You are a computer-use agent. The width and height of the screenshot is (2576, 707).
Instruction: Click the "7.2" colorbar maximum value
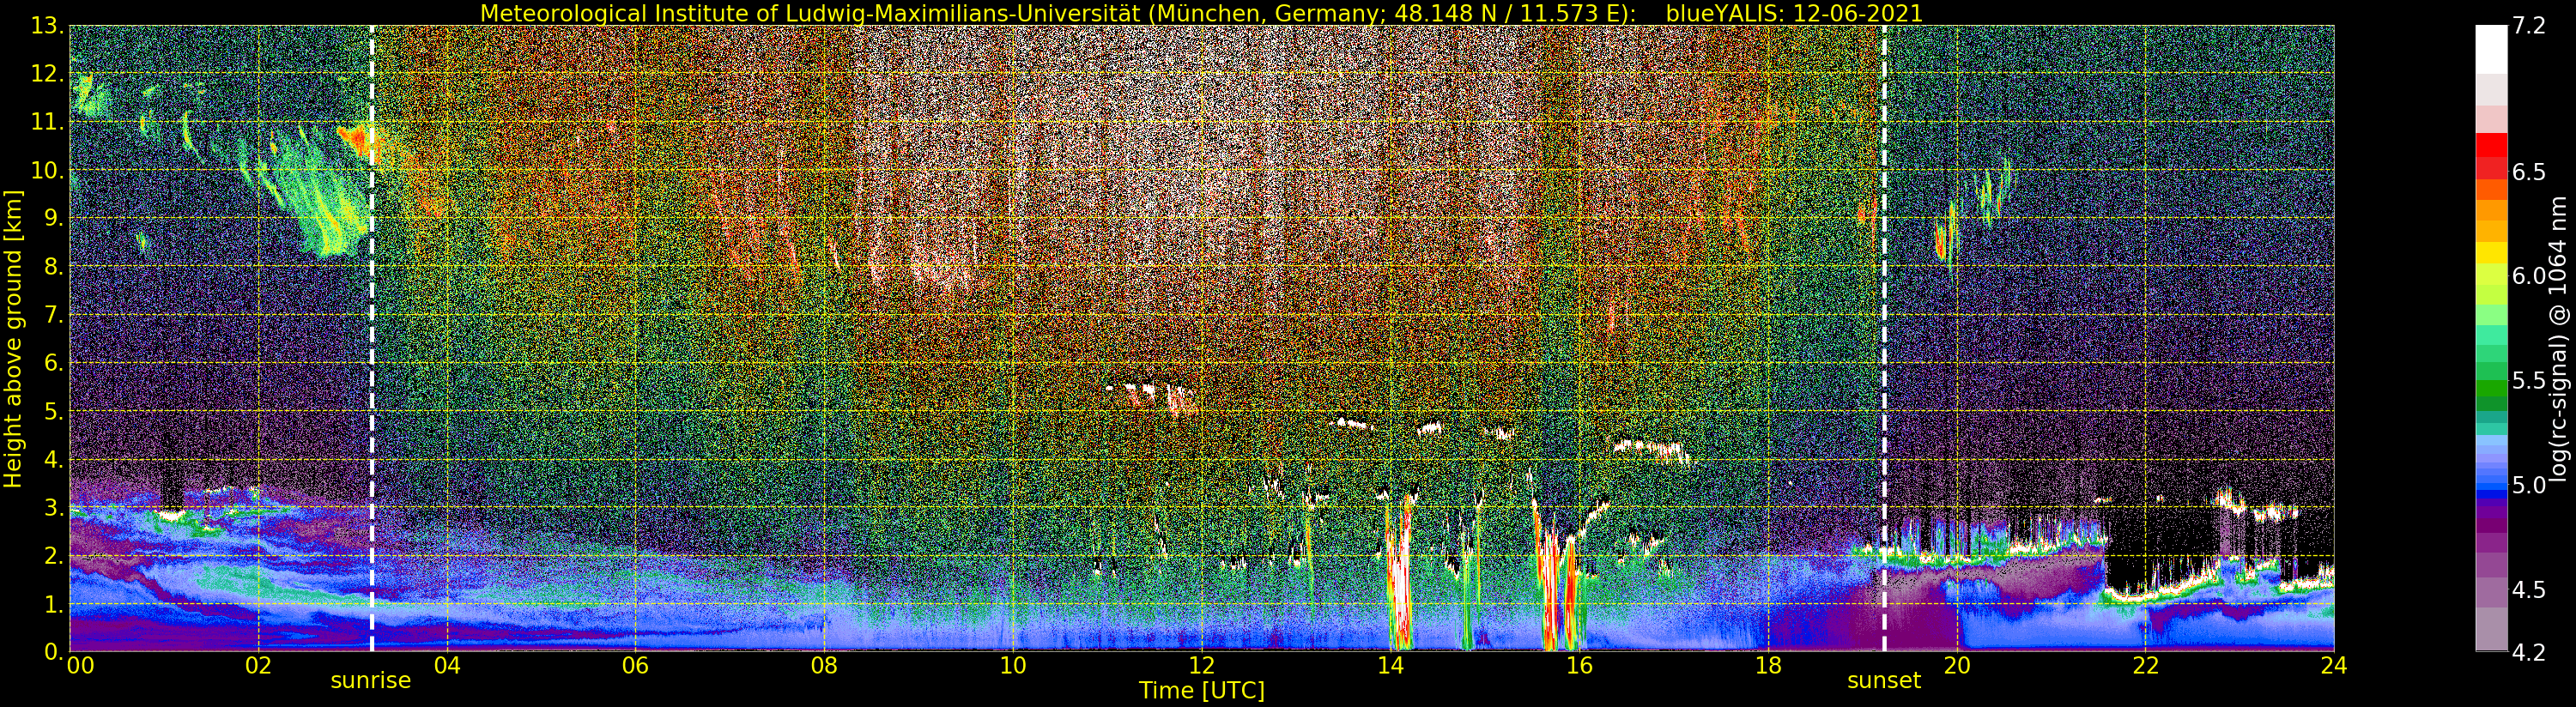[x=2528, y=26]
